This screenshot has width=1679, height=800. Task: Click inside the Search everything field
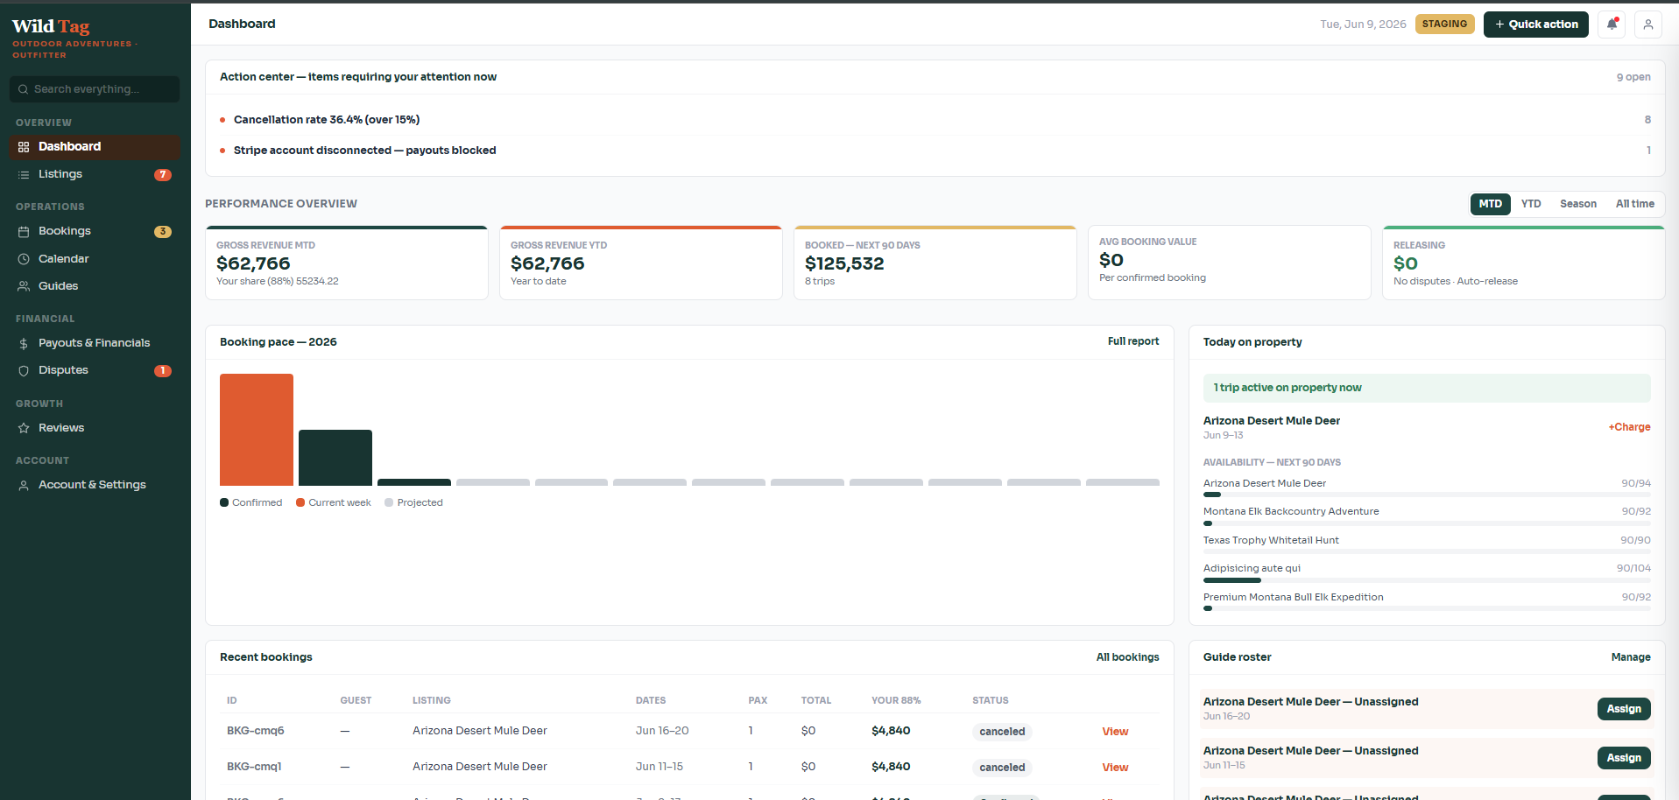click(95, 89)
